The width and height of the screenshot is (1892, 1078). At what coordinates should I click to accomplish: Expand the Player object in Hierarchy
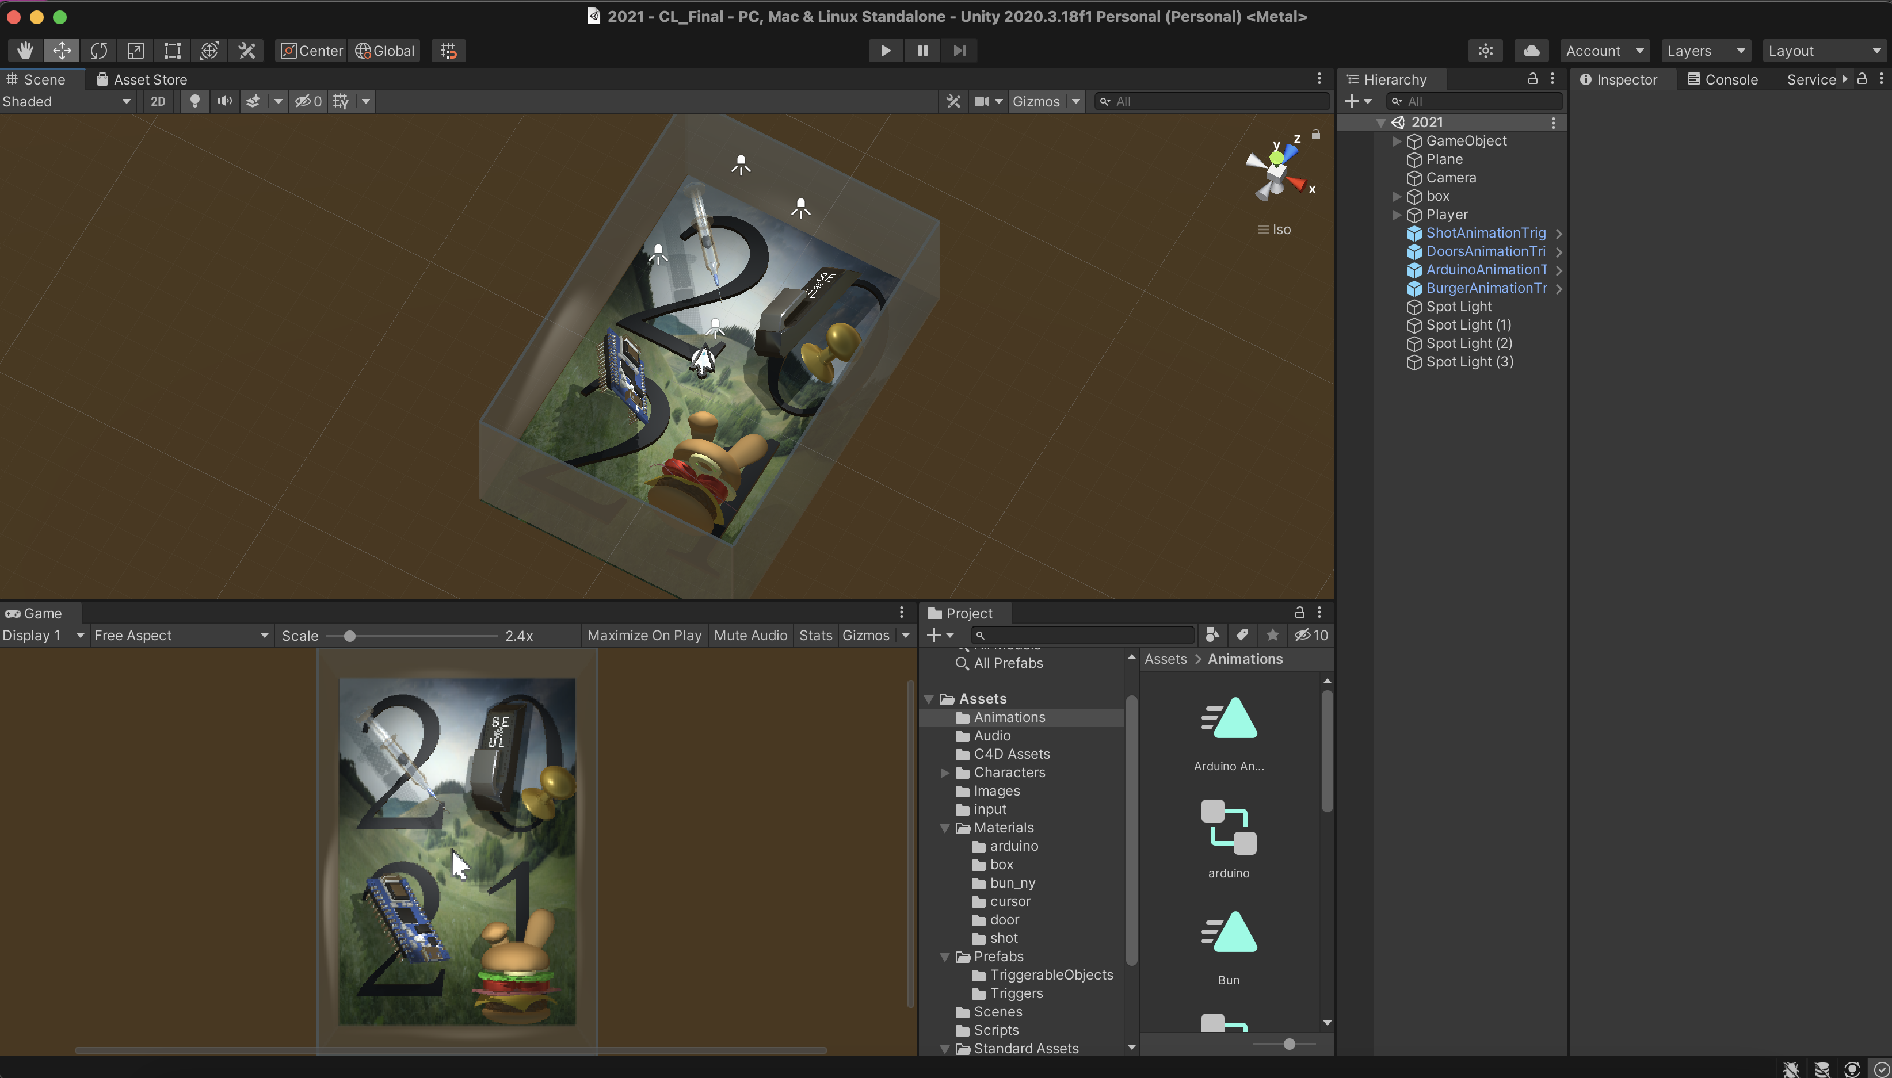pyautogui.click(x=1397, y=215)
